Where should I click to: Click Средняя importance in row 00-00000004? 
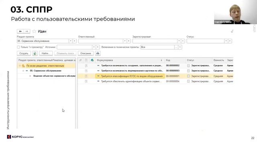218,81
